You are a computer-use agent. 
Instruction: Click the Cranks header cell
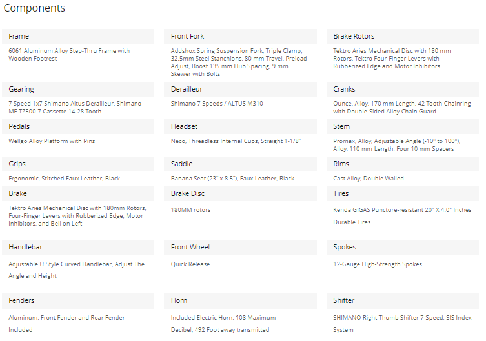[x=403, y=89]
